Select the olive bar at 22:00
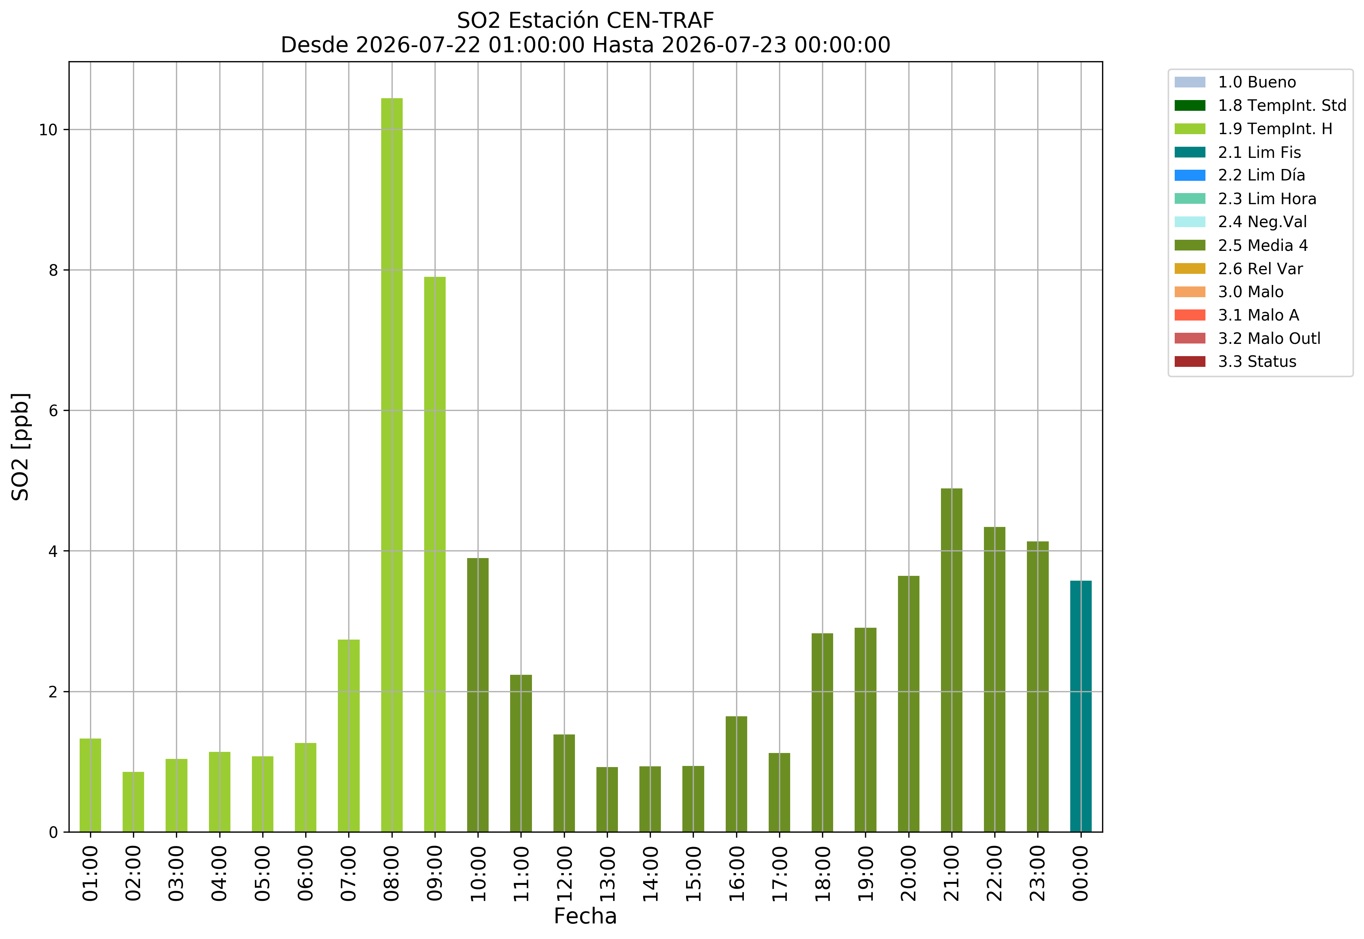The height and width of the screenshot is (939, 1364). click(x=995, y=680)
